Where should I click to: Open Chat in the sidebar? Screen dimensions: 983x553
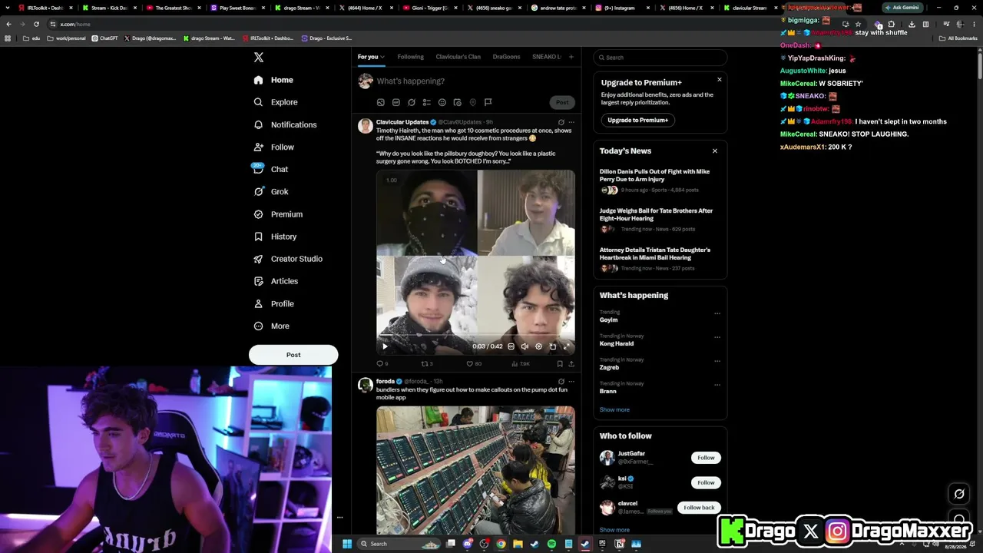point(270,169)
